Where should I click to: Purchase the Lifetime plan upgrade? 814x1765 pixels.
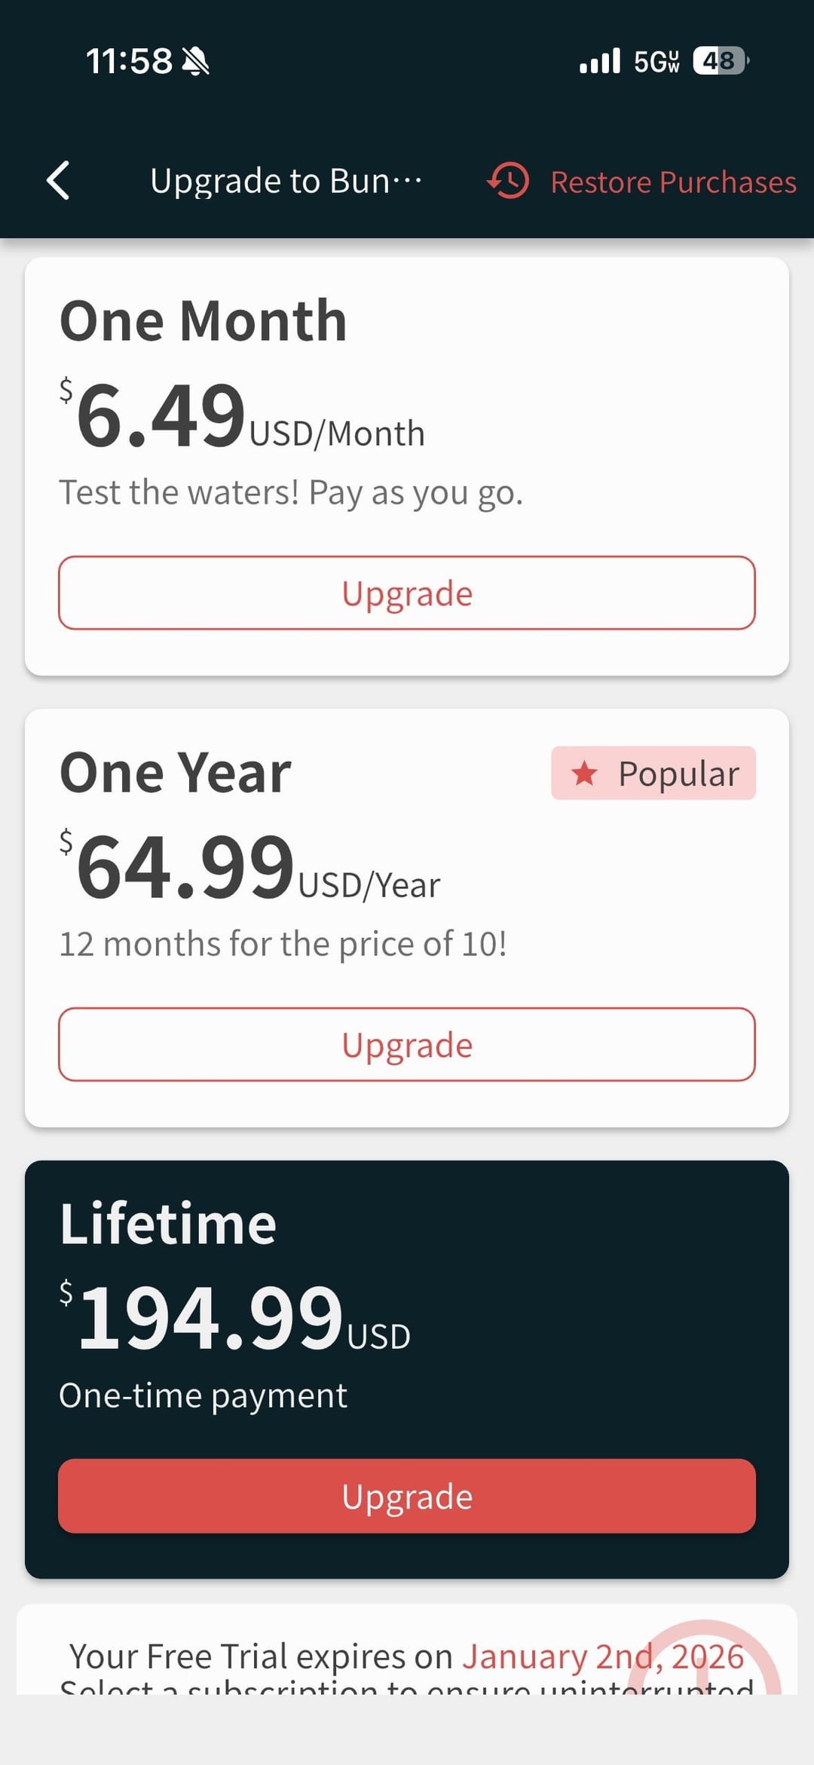pyautogui.click(x=407, y=1496)
